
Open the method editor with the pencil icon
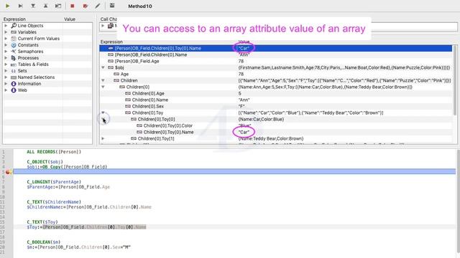98,6
